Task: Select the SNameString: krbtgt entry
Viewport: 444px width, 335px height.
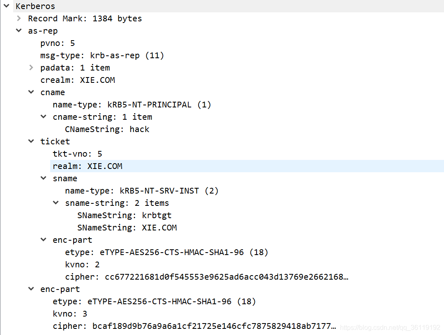Action: pyautogui.click(x=124, y=215)
